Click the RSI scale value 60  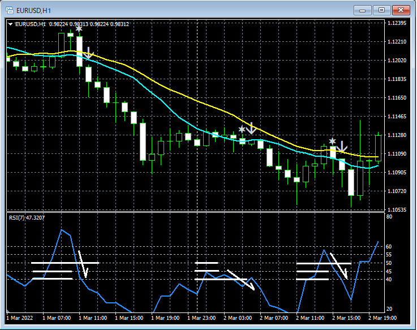coord(389,247)
